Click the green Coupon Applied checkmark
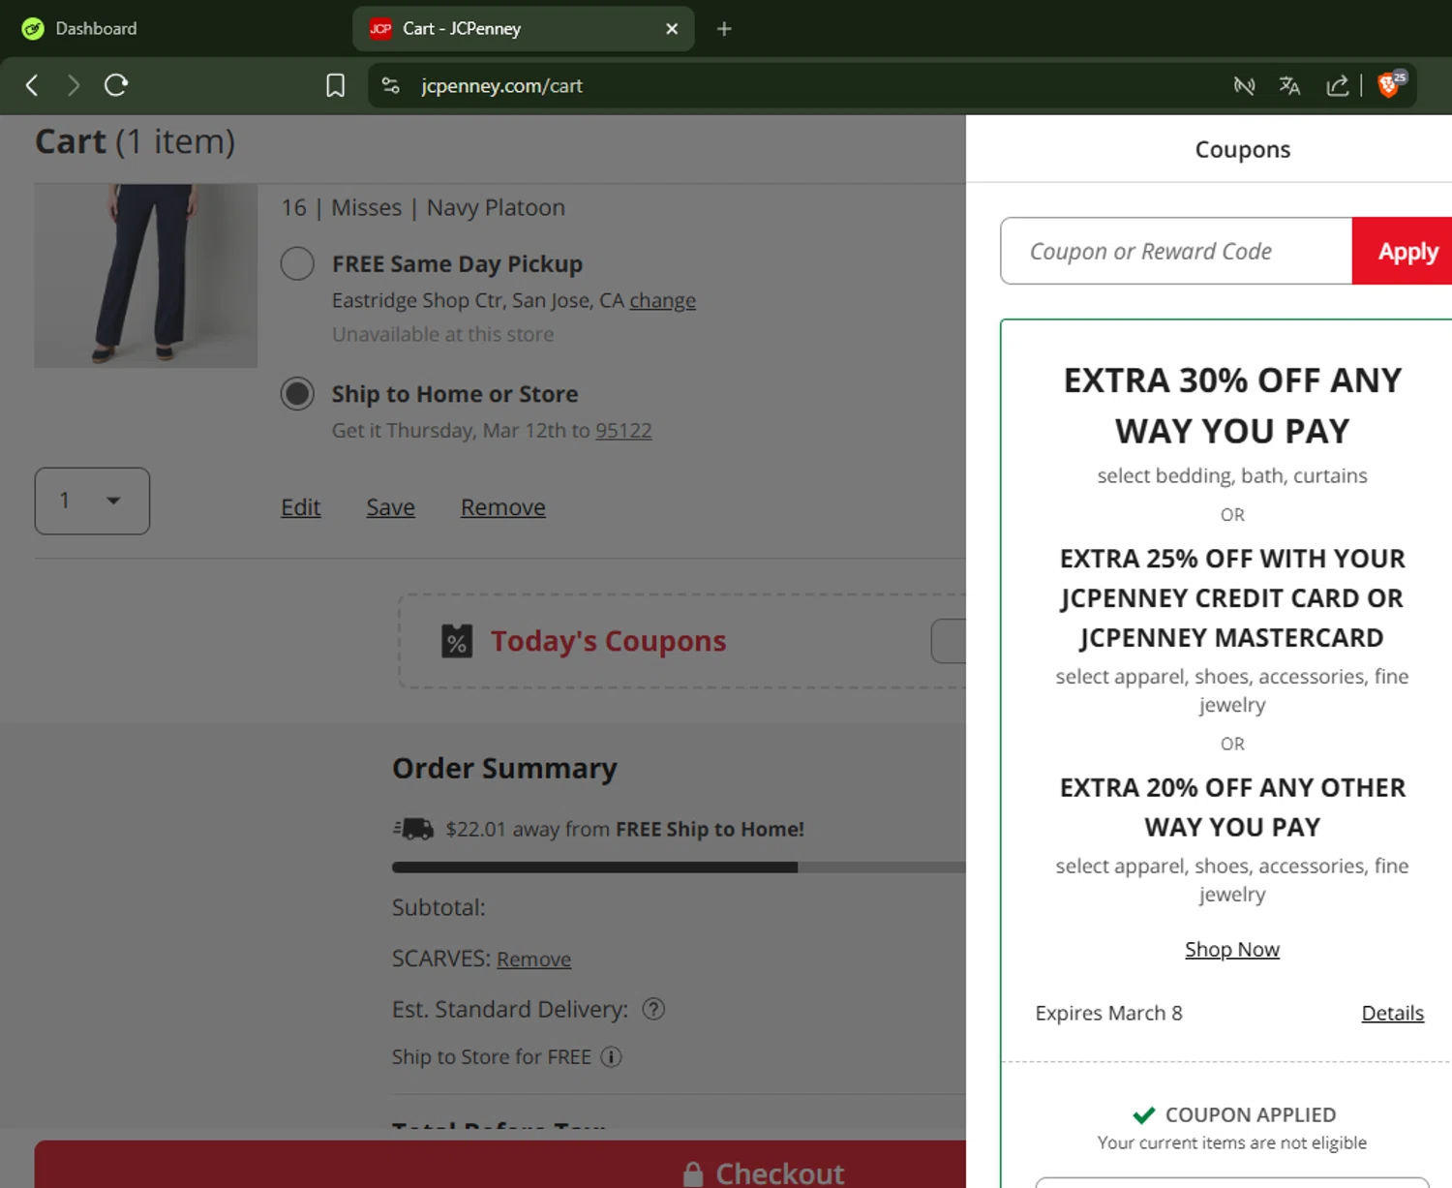Screen dimensions: 1452x1188 tap(1143, 1114)
